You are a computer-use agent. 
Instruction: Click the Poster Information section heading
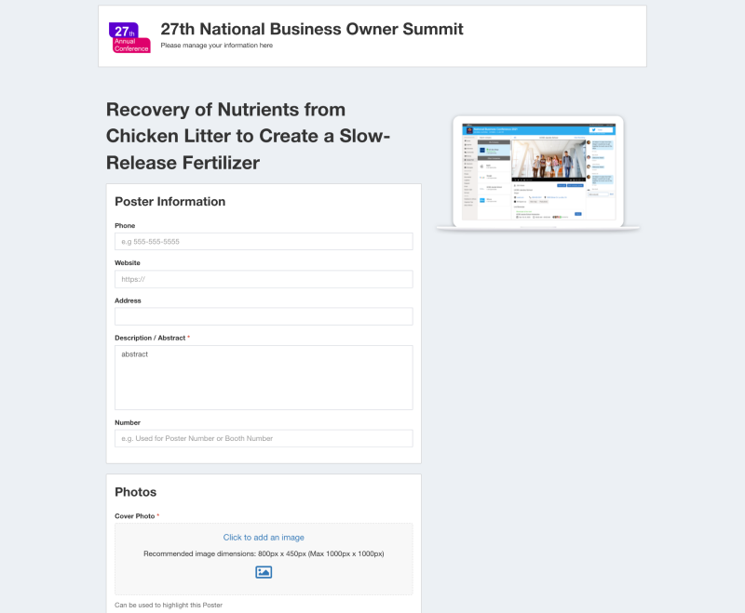tap(169, 202)
